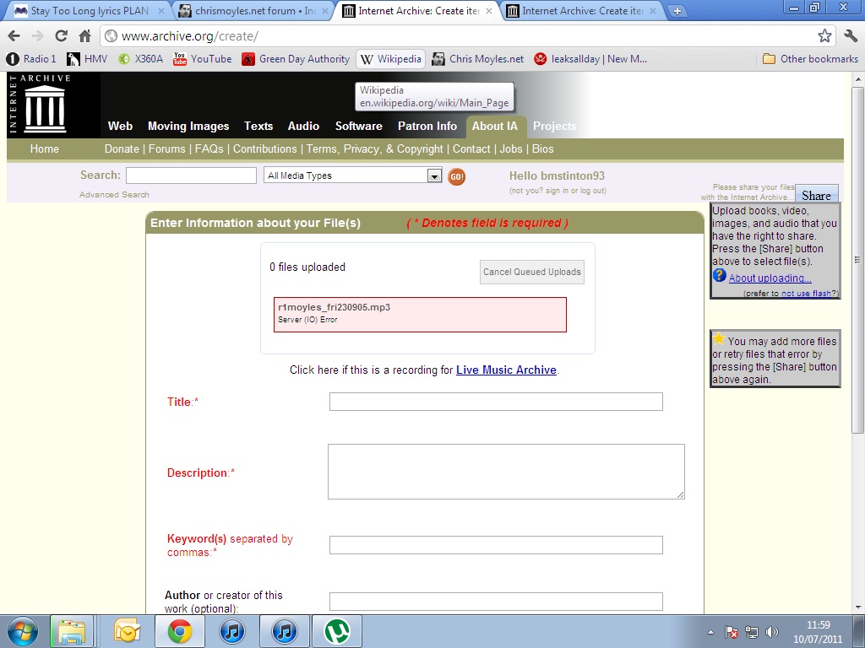
Task: Open the YouTube bookmark
Action: tap(203, 59)
